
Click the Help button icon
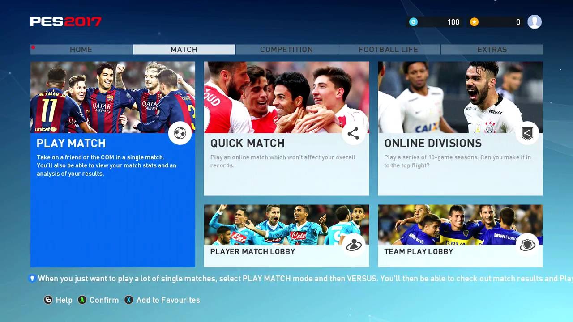pos(48,300)
